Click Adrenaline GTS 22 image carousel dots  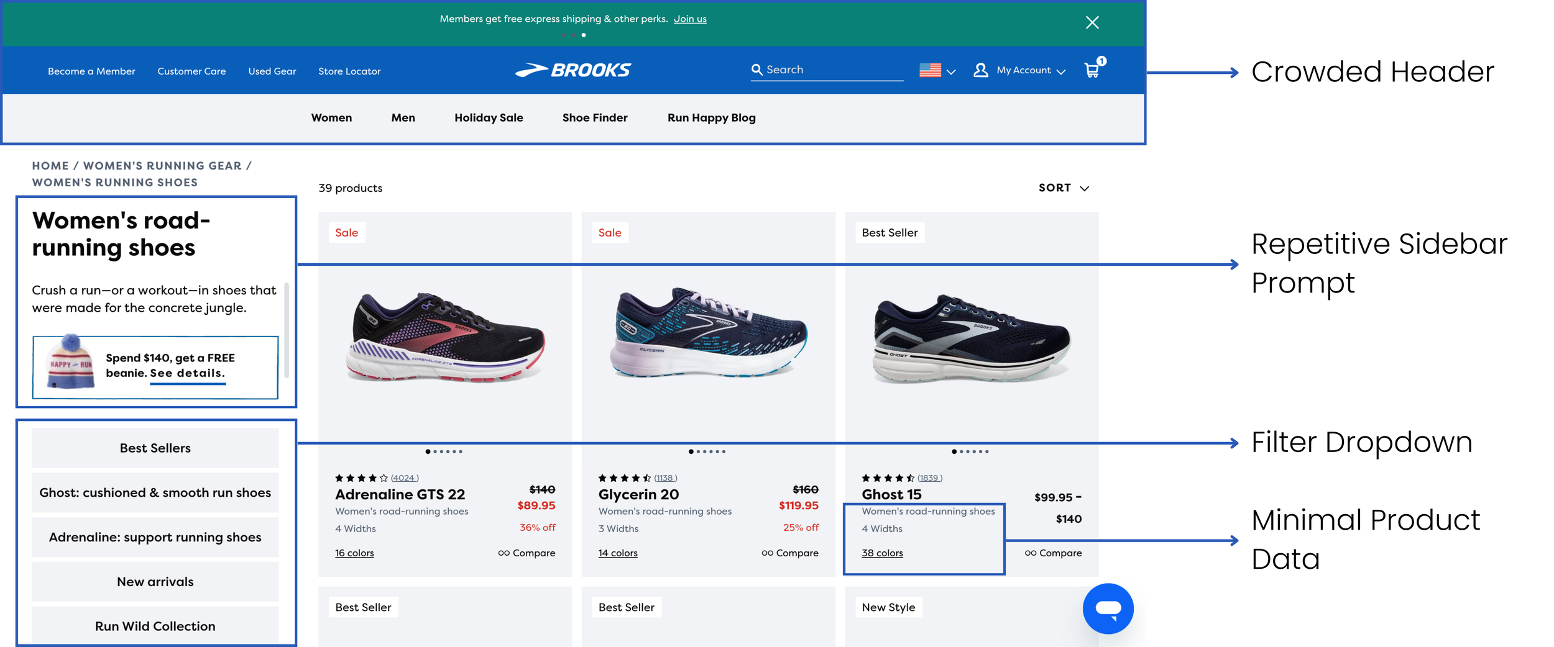[x=444, y=451]
